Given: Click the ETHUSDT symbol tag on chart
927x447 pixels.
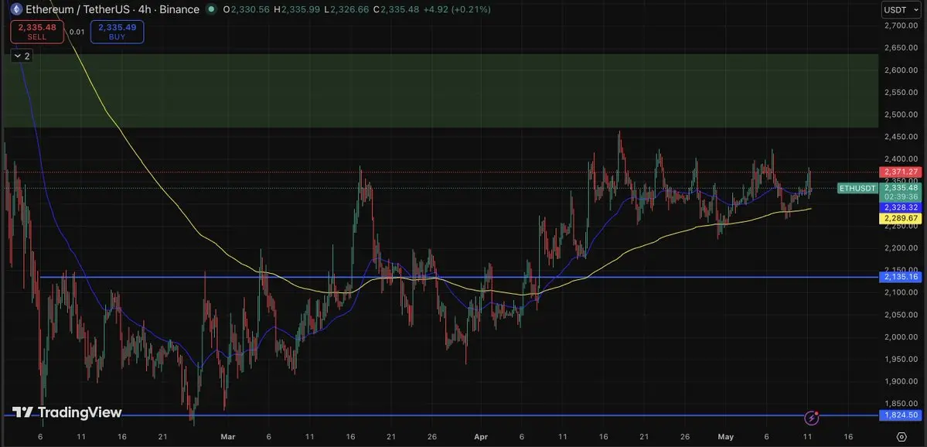Looking at the screenshot, I should pos(857,189).
